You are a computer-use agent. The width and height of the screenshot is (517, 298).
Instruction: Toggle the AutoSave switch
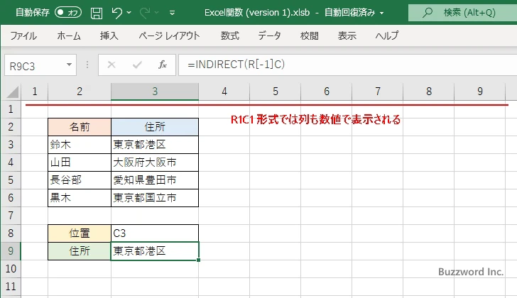[68, 13]
